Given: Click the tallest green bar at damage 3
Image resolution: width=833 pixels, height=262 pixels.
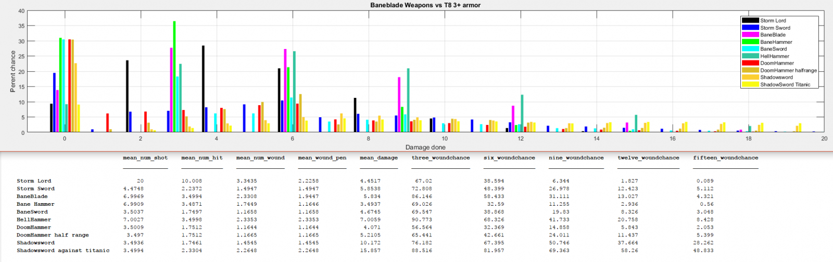Looking at the screenshot, I should 174,76.
